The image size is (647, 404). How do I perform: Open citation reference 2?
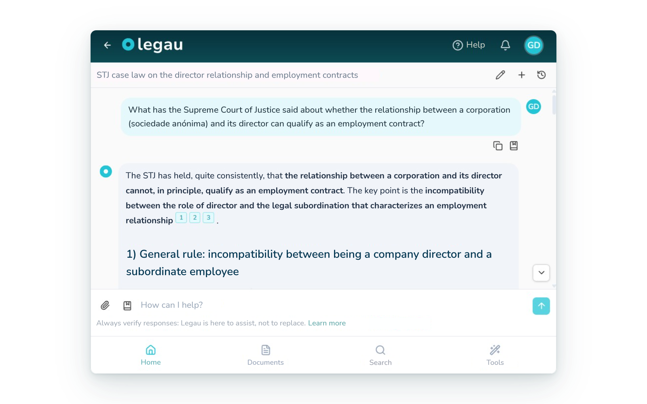point(195,218)
